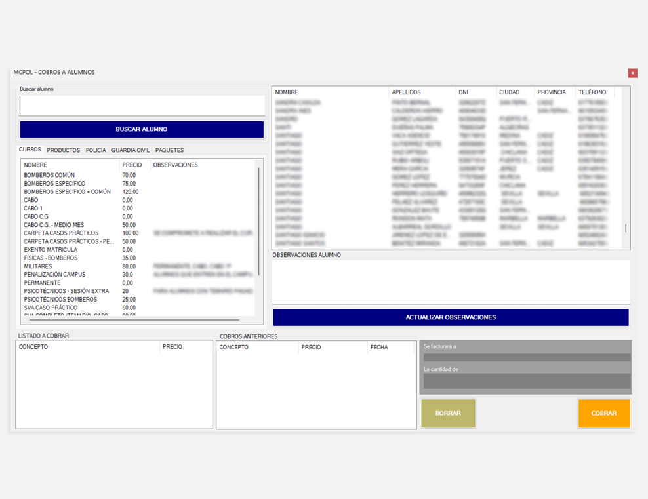Select the GUARDIA CIVIL tab
Screen dimensions: 648x499
[131, 150]
